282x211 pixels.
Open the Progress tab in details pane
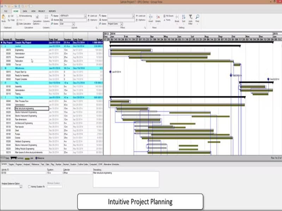click(x=19, y=164)
